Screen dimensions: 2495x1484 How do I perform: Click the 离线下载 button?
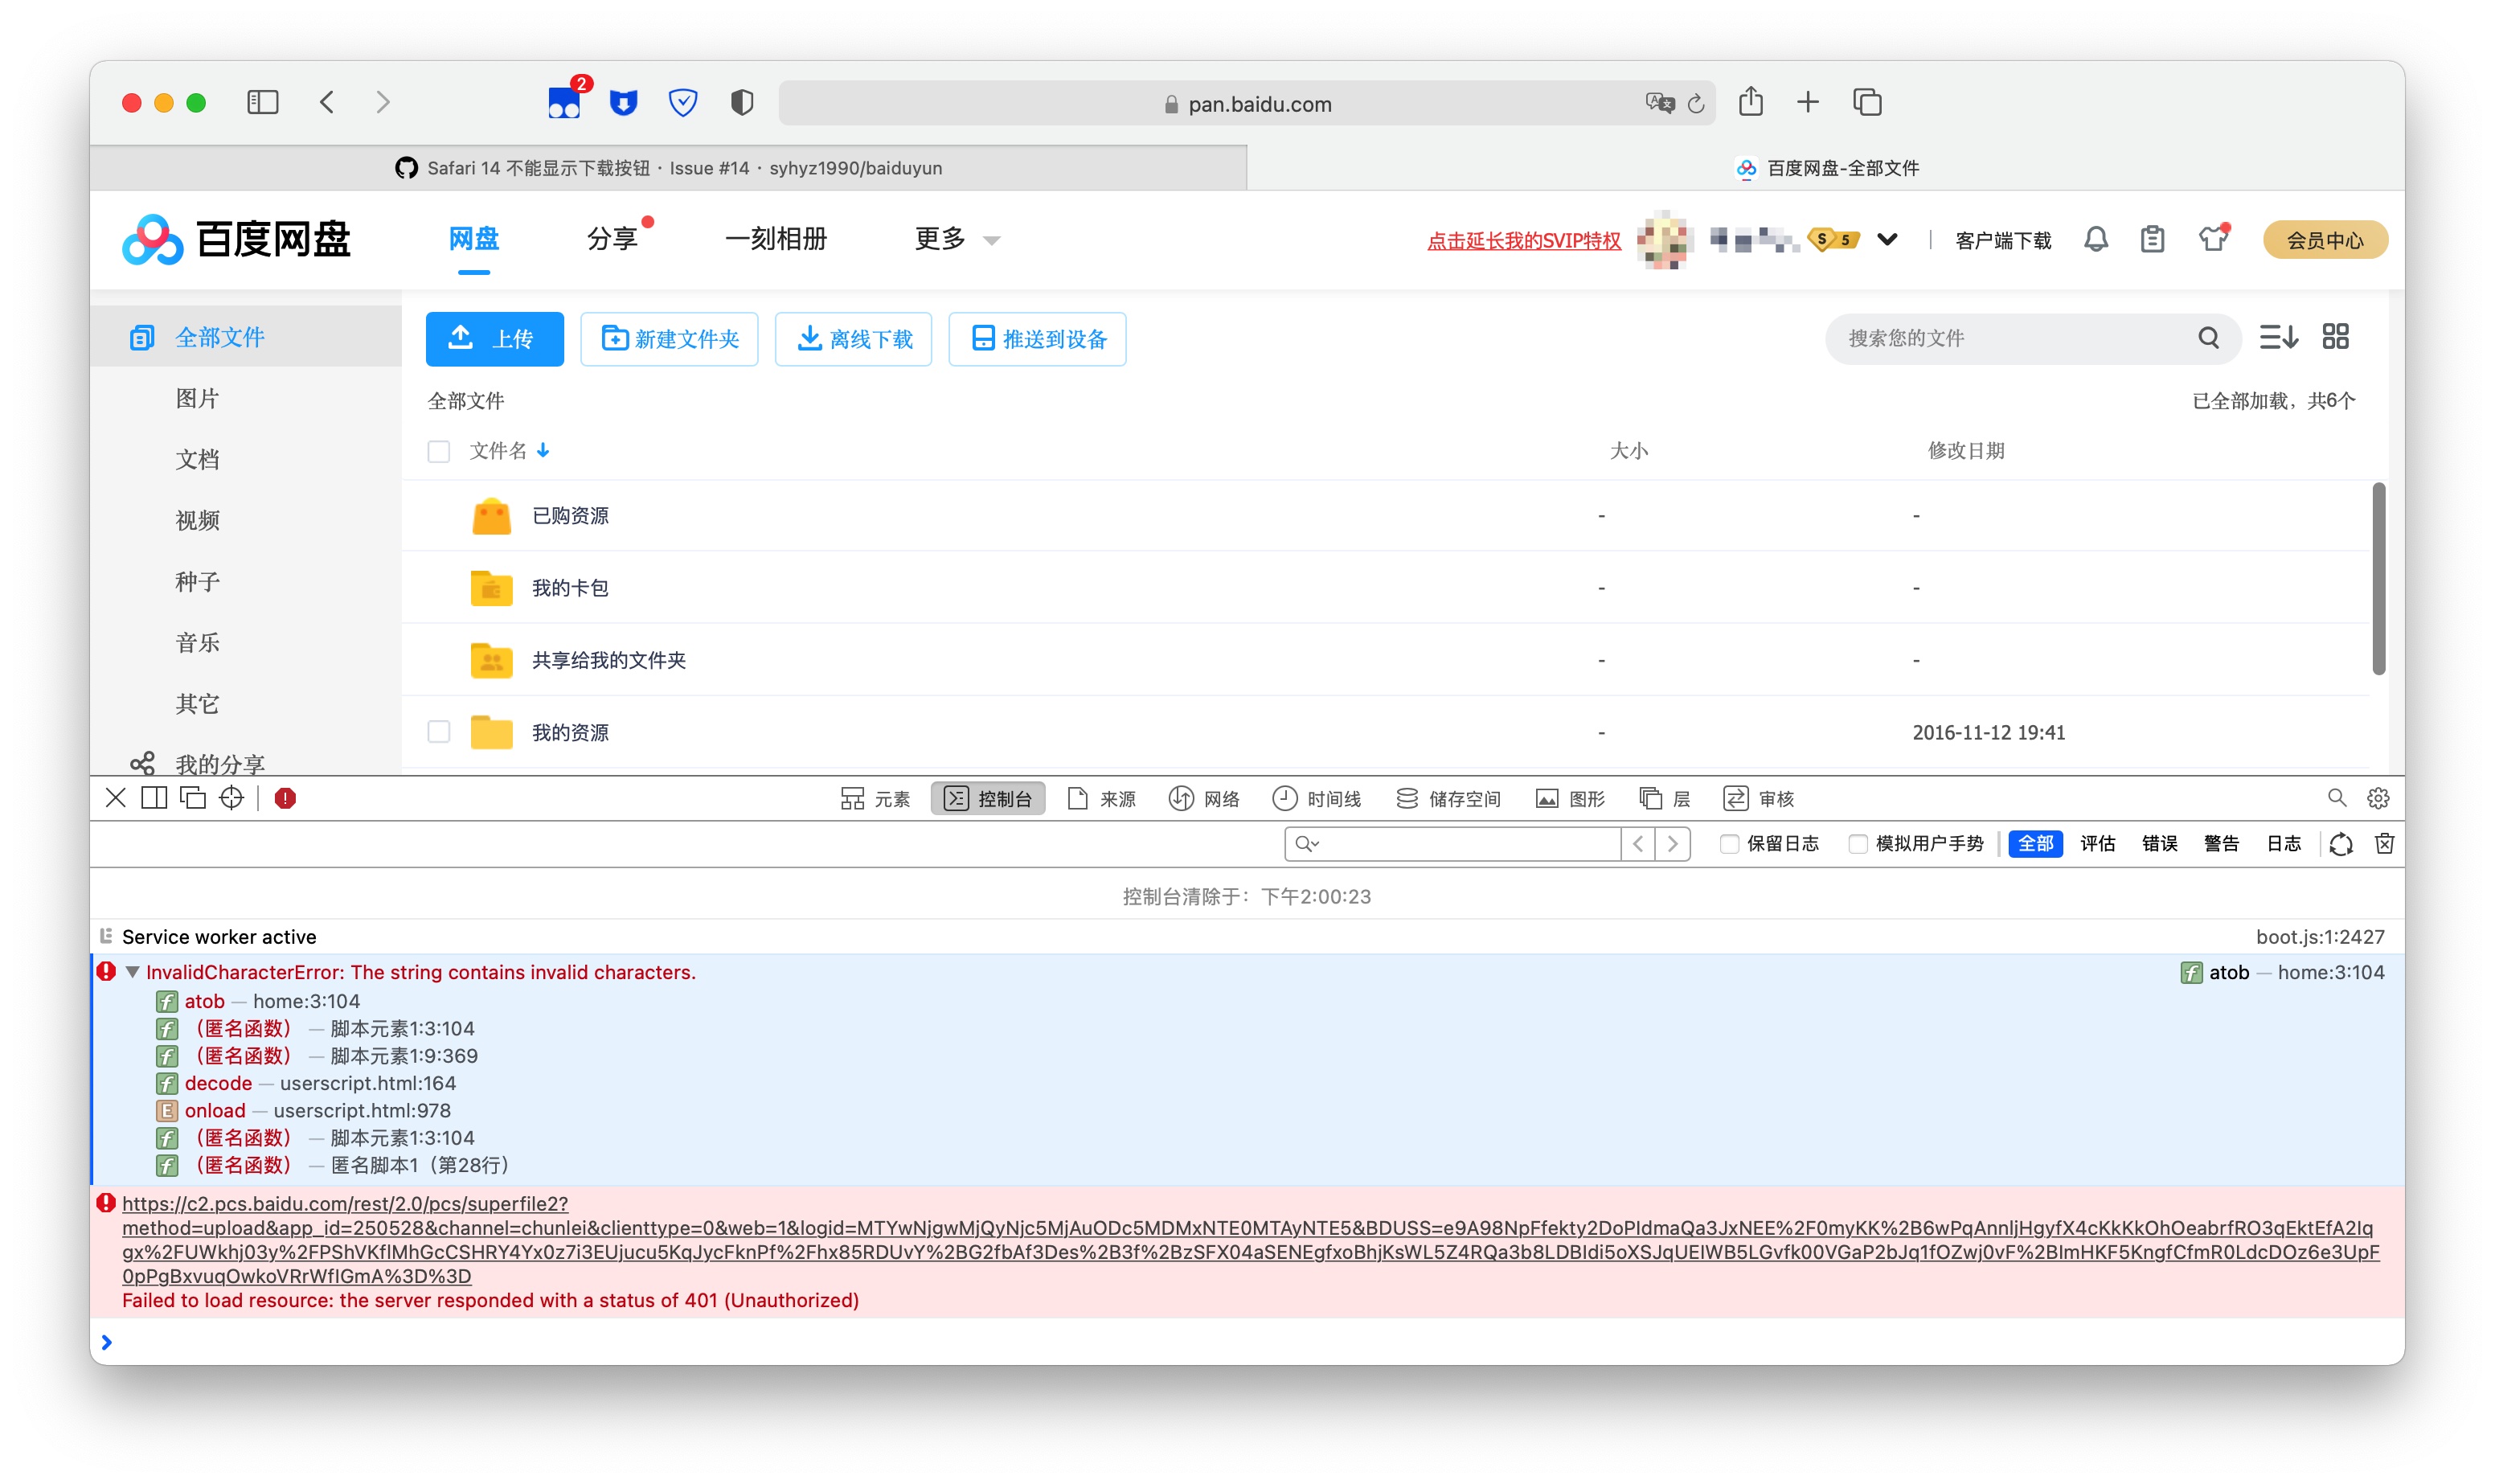(853, 339)
